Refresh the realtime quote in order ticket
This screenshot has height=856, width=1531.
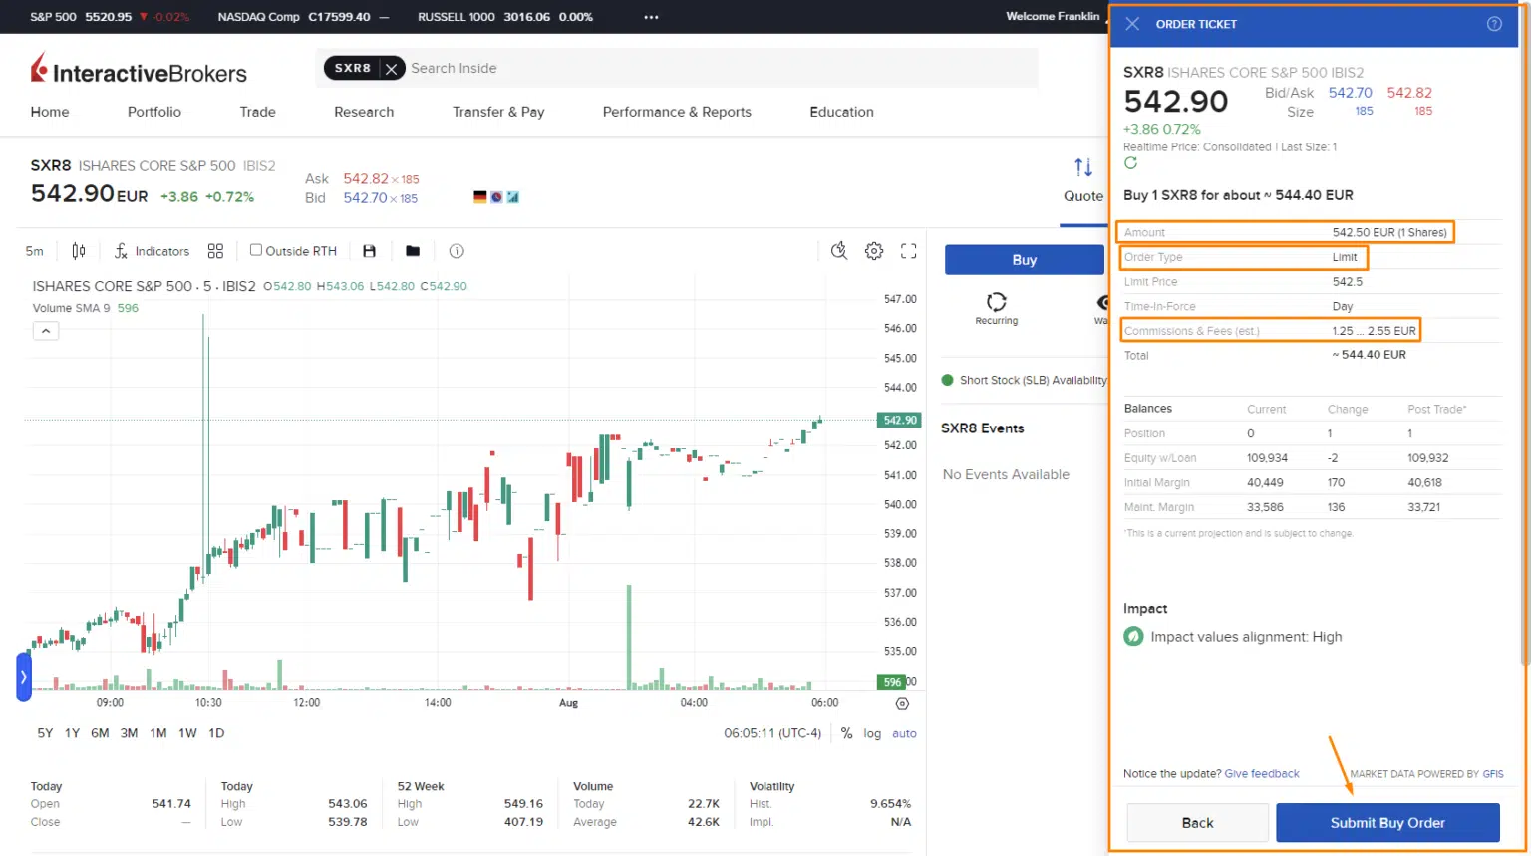(x=1131, y=163)
